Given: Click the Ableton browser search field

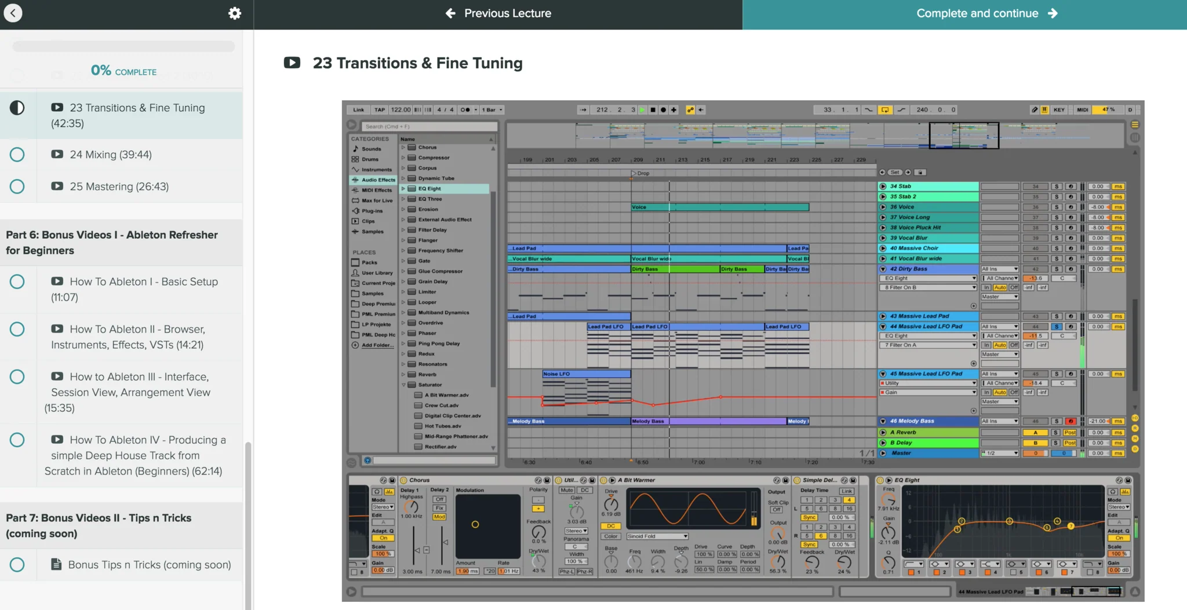Looking at the screenshot, I should (x=429, y=126).
